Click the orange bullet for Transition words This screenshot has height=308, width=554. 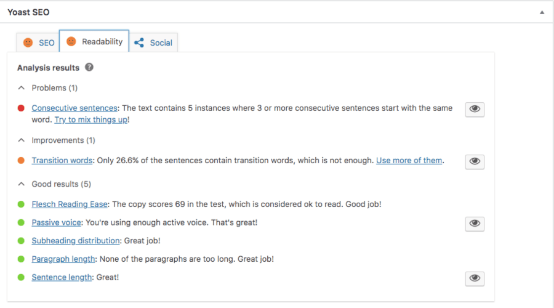21,161
